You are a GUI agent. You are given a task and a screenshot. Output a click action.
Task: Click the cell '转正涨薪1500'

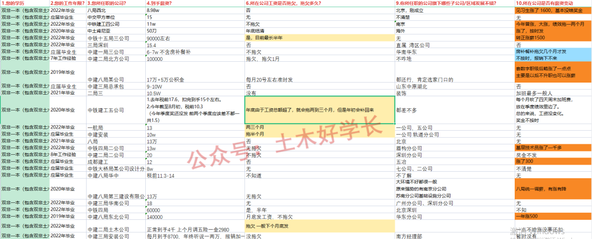[x=553, y=38]
